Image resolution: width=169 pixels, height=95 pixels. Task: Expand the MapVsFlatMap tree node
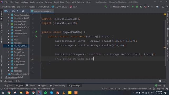coord(8,46)
